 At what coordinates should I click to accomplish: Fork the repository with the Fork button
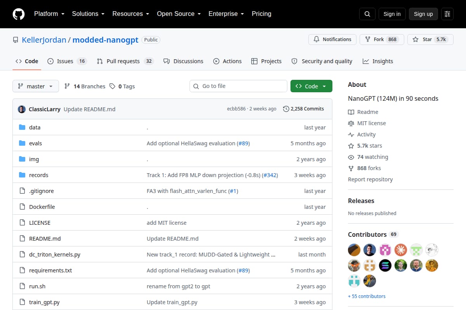coord(382,40)
